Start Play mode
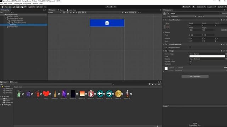The image size is (227, 127). tap(107, 7)
